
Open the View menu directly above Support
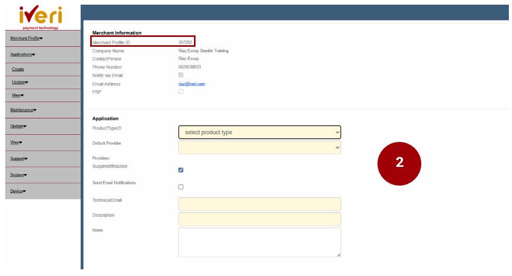coord(16,142)
